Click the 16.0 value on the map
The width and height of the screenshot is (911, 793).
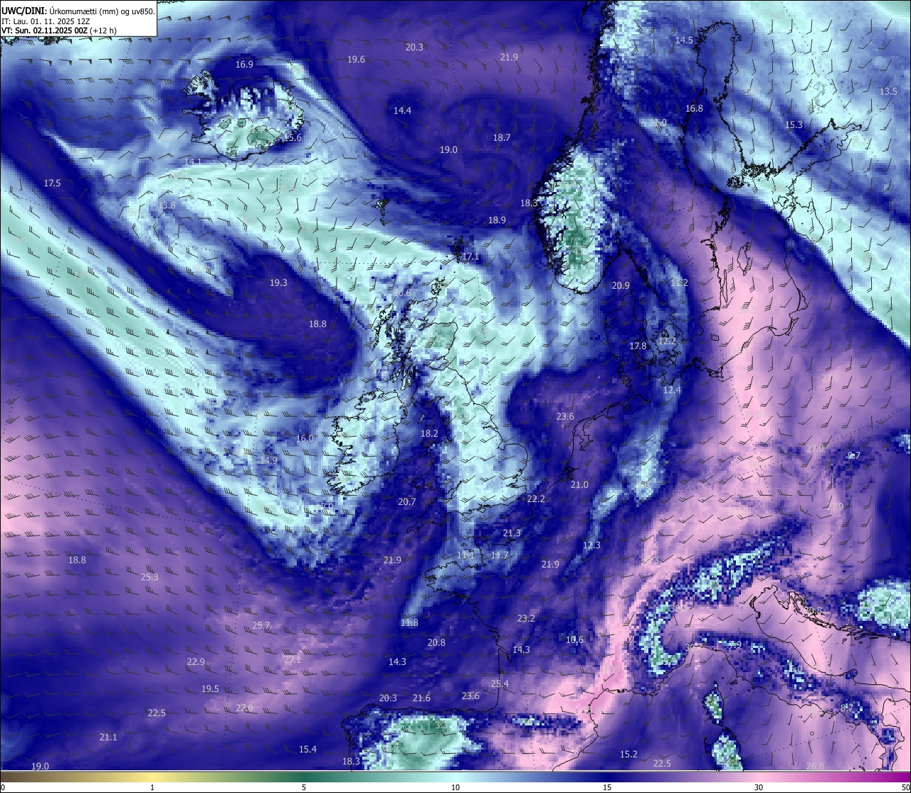click(305, 438)
